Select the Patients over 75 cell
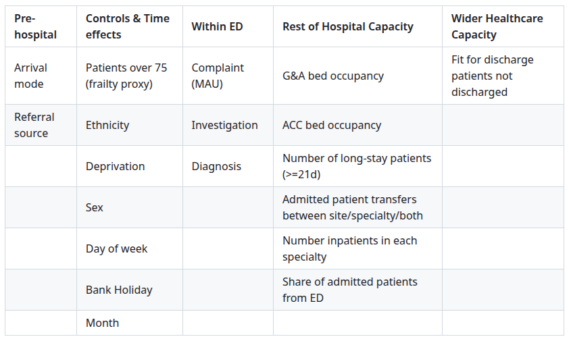The width and height of the screenshot is (569, 341). point(126,76)
